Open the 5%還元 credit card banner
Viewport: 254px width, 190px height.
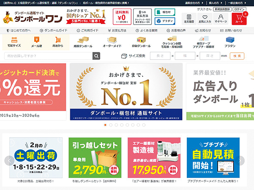point(33,92)
